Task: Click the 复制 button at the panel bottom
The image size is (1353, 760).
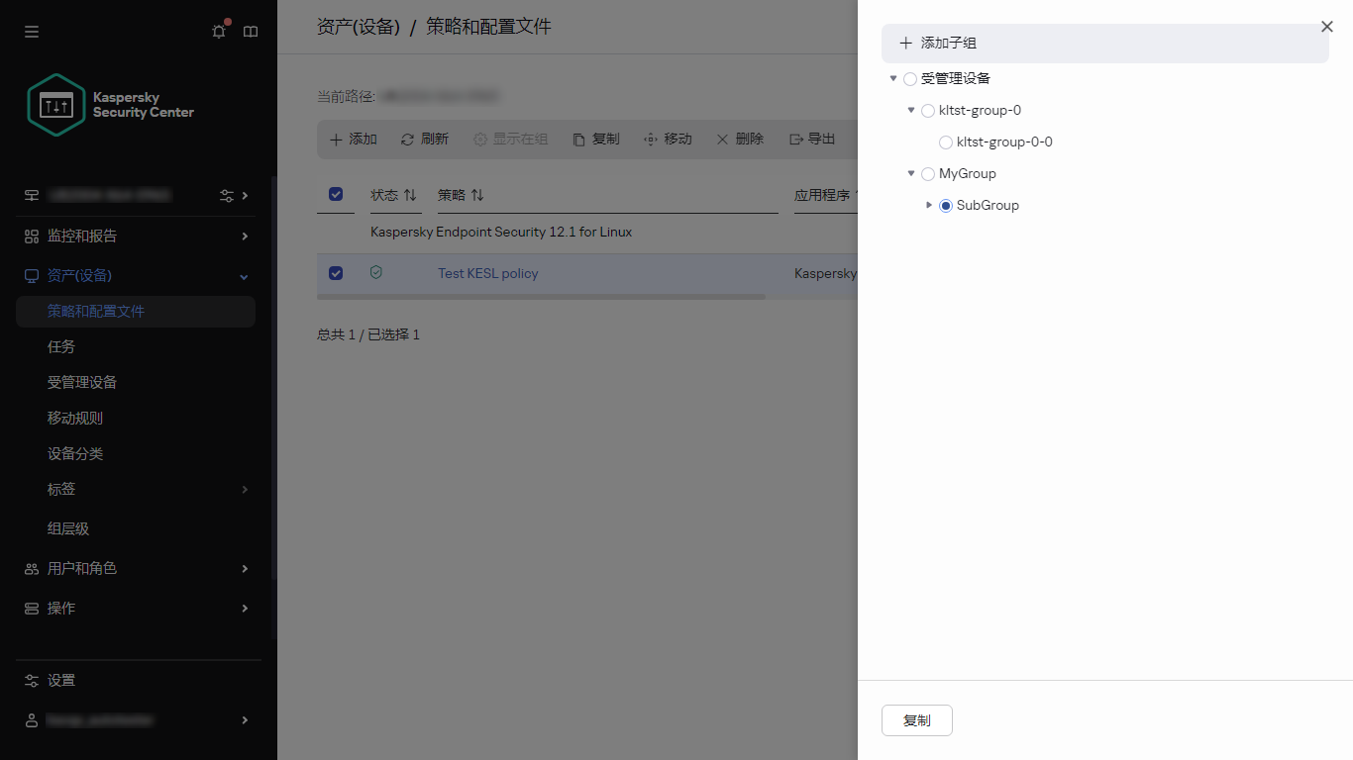Action: pos(916,720)
